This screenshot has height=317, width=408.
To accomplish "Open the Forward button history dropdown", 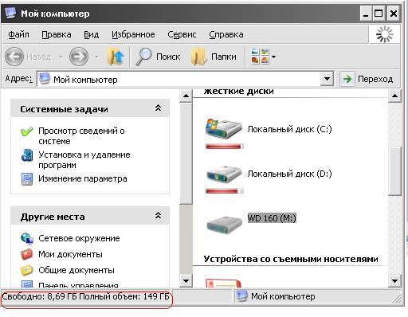I will [x=97, y=57].
